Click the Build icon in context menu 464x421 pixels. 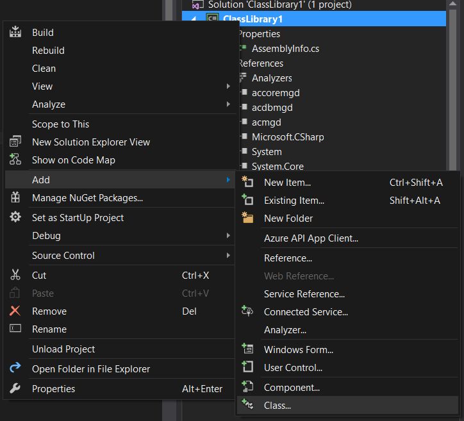15,32
